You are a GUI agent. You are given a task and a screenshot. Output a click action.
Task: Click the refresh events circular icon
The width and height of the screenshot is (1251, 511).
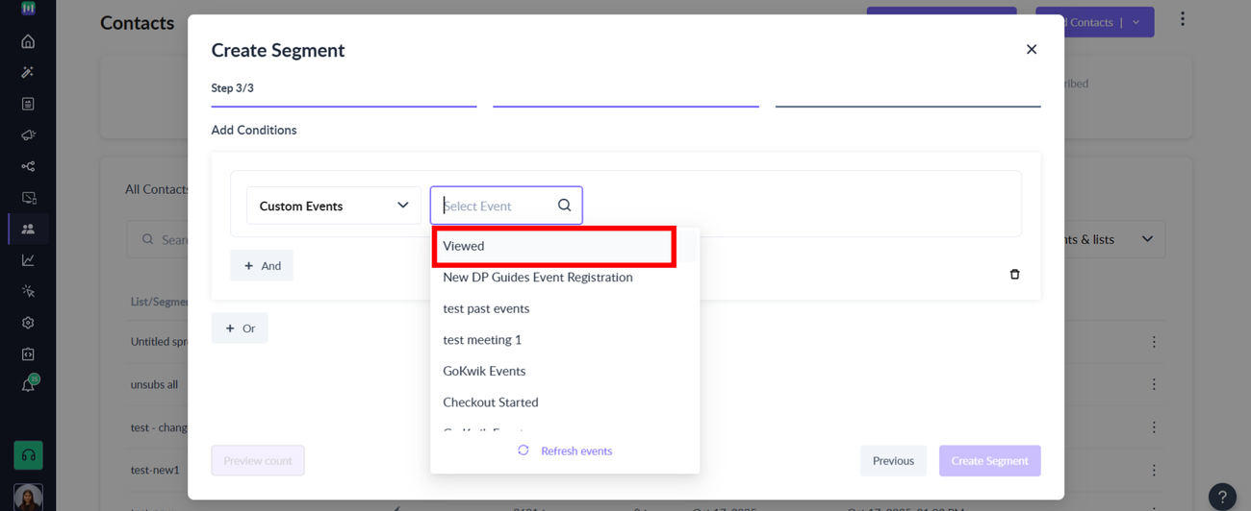(x=523, y=450)
